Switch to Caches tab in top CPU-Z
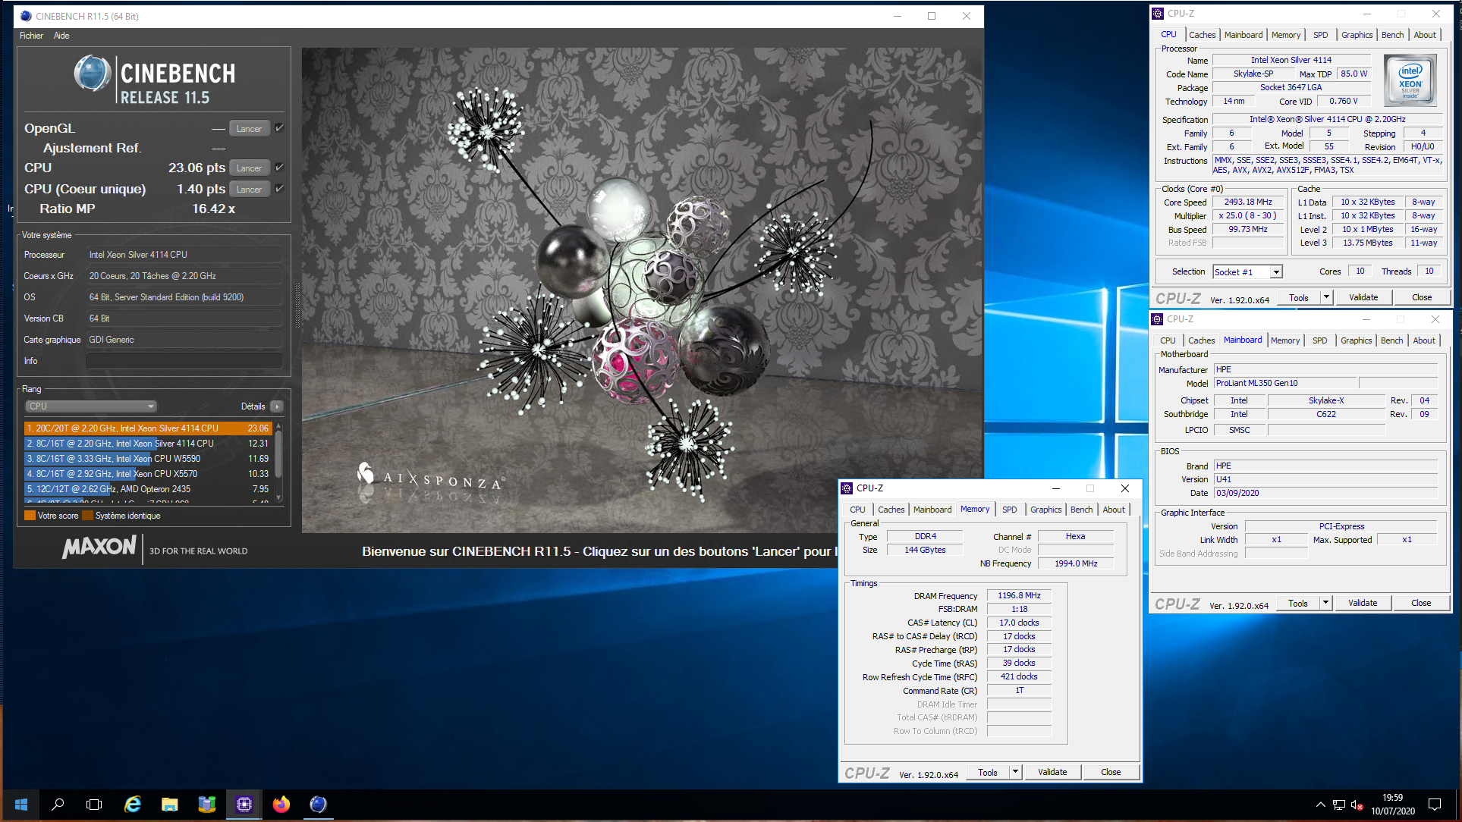The width and height of the screenshot is (1462, 822). 1202,35
